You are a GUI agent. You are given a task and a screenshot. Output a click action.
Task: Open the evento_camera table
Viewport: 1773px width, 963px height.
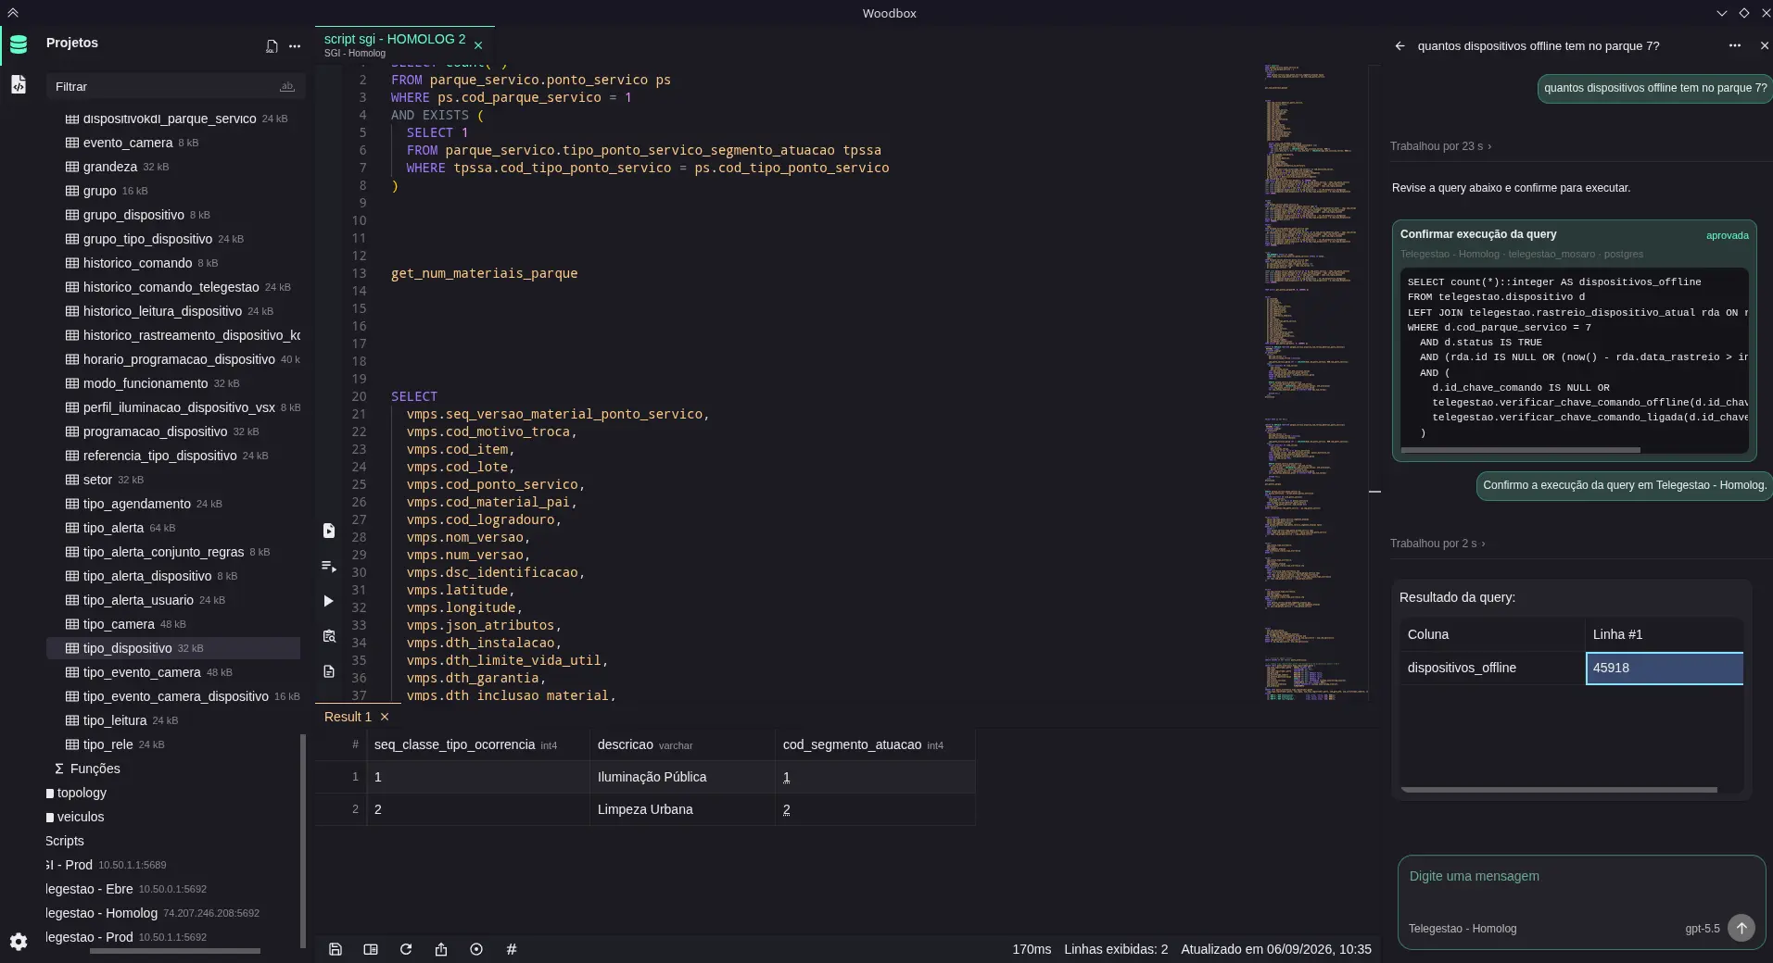click(127, 143)
